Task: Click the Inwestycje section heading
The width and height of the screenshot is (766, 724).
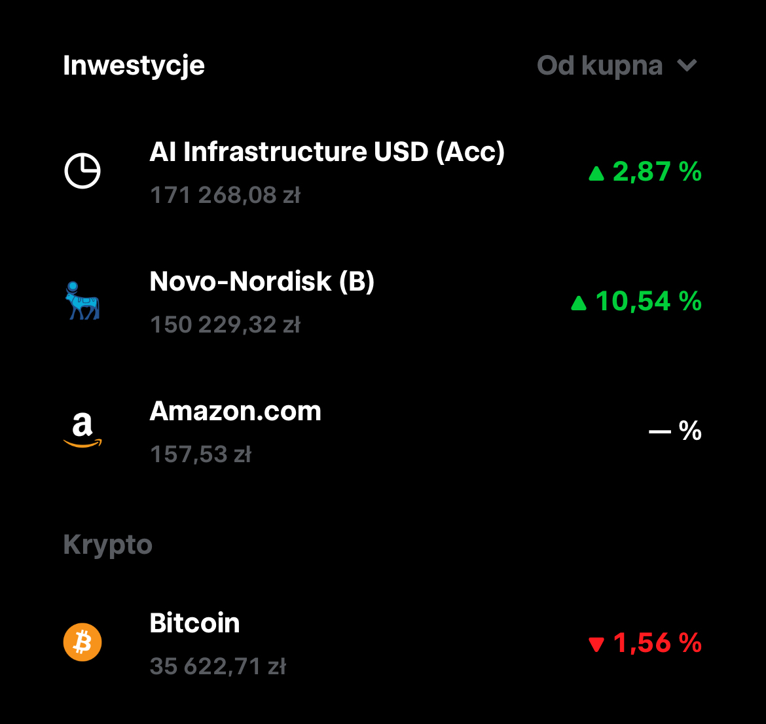Action: click(134, 65)
